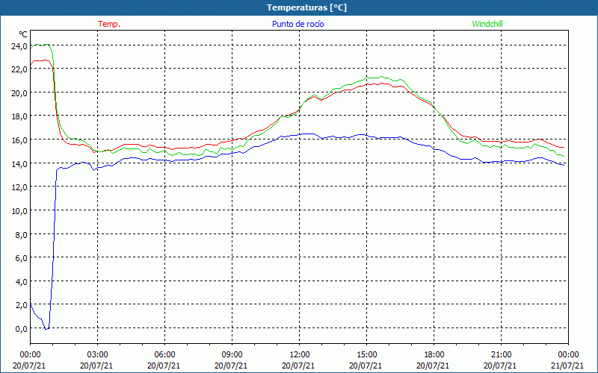
Task: Click the 06:00 time axis label
Action: (x=164, y=355)
